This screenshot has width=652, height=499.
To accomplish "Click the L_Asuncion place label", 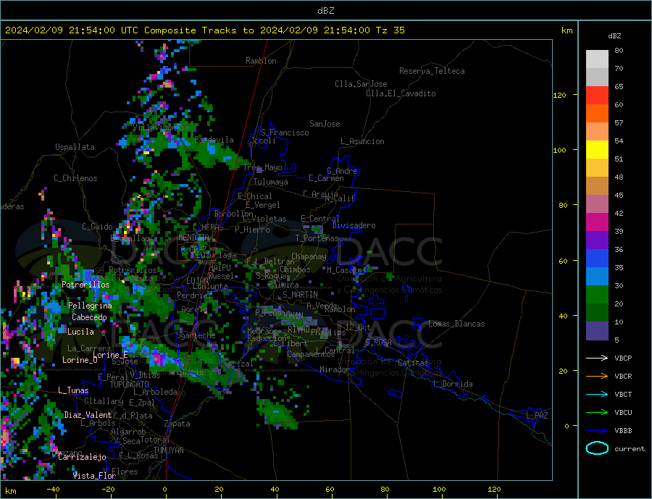I will point(362,141).
